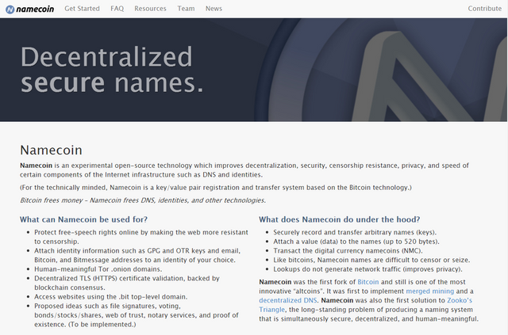Click the 'Human-meaningful Tor .onion domains.' bullet

tap(98, 269)
